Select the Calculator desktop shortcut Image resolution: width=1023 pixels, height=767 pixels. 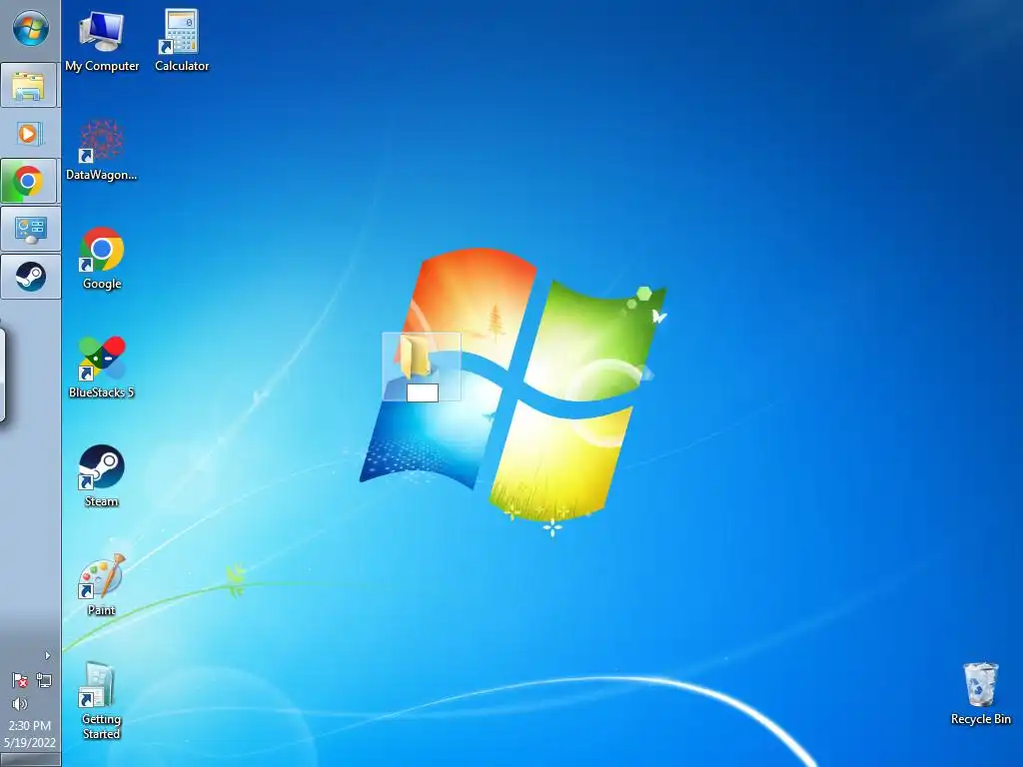182,41
